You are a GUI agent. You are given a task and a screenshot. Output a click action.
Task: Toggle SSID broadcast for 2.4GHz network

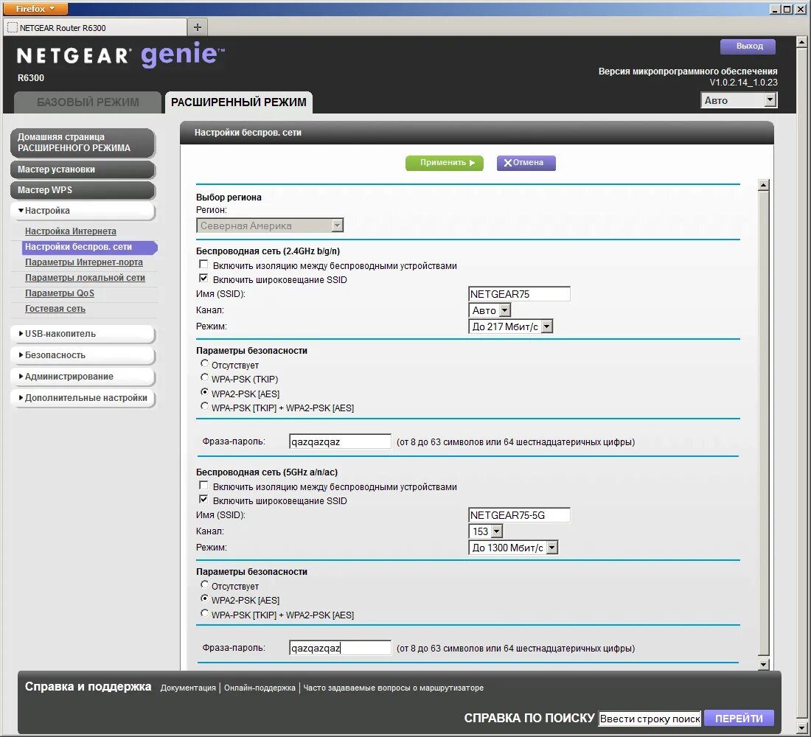(x=203, y=279)
